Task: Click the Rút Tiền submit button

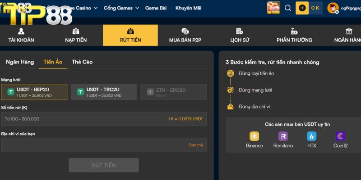Action: pyautogui.click(x=104, y=165)
